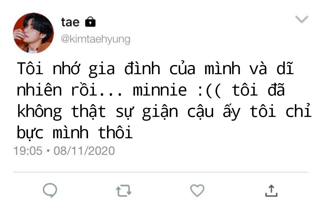Click the reply speech bubble icon
Image resolution: width=321 pixels, height=205 pixels.
(50, 190)
